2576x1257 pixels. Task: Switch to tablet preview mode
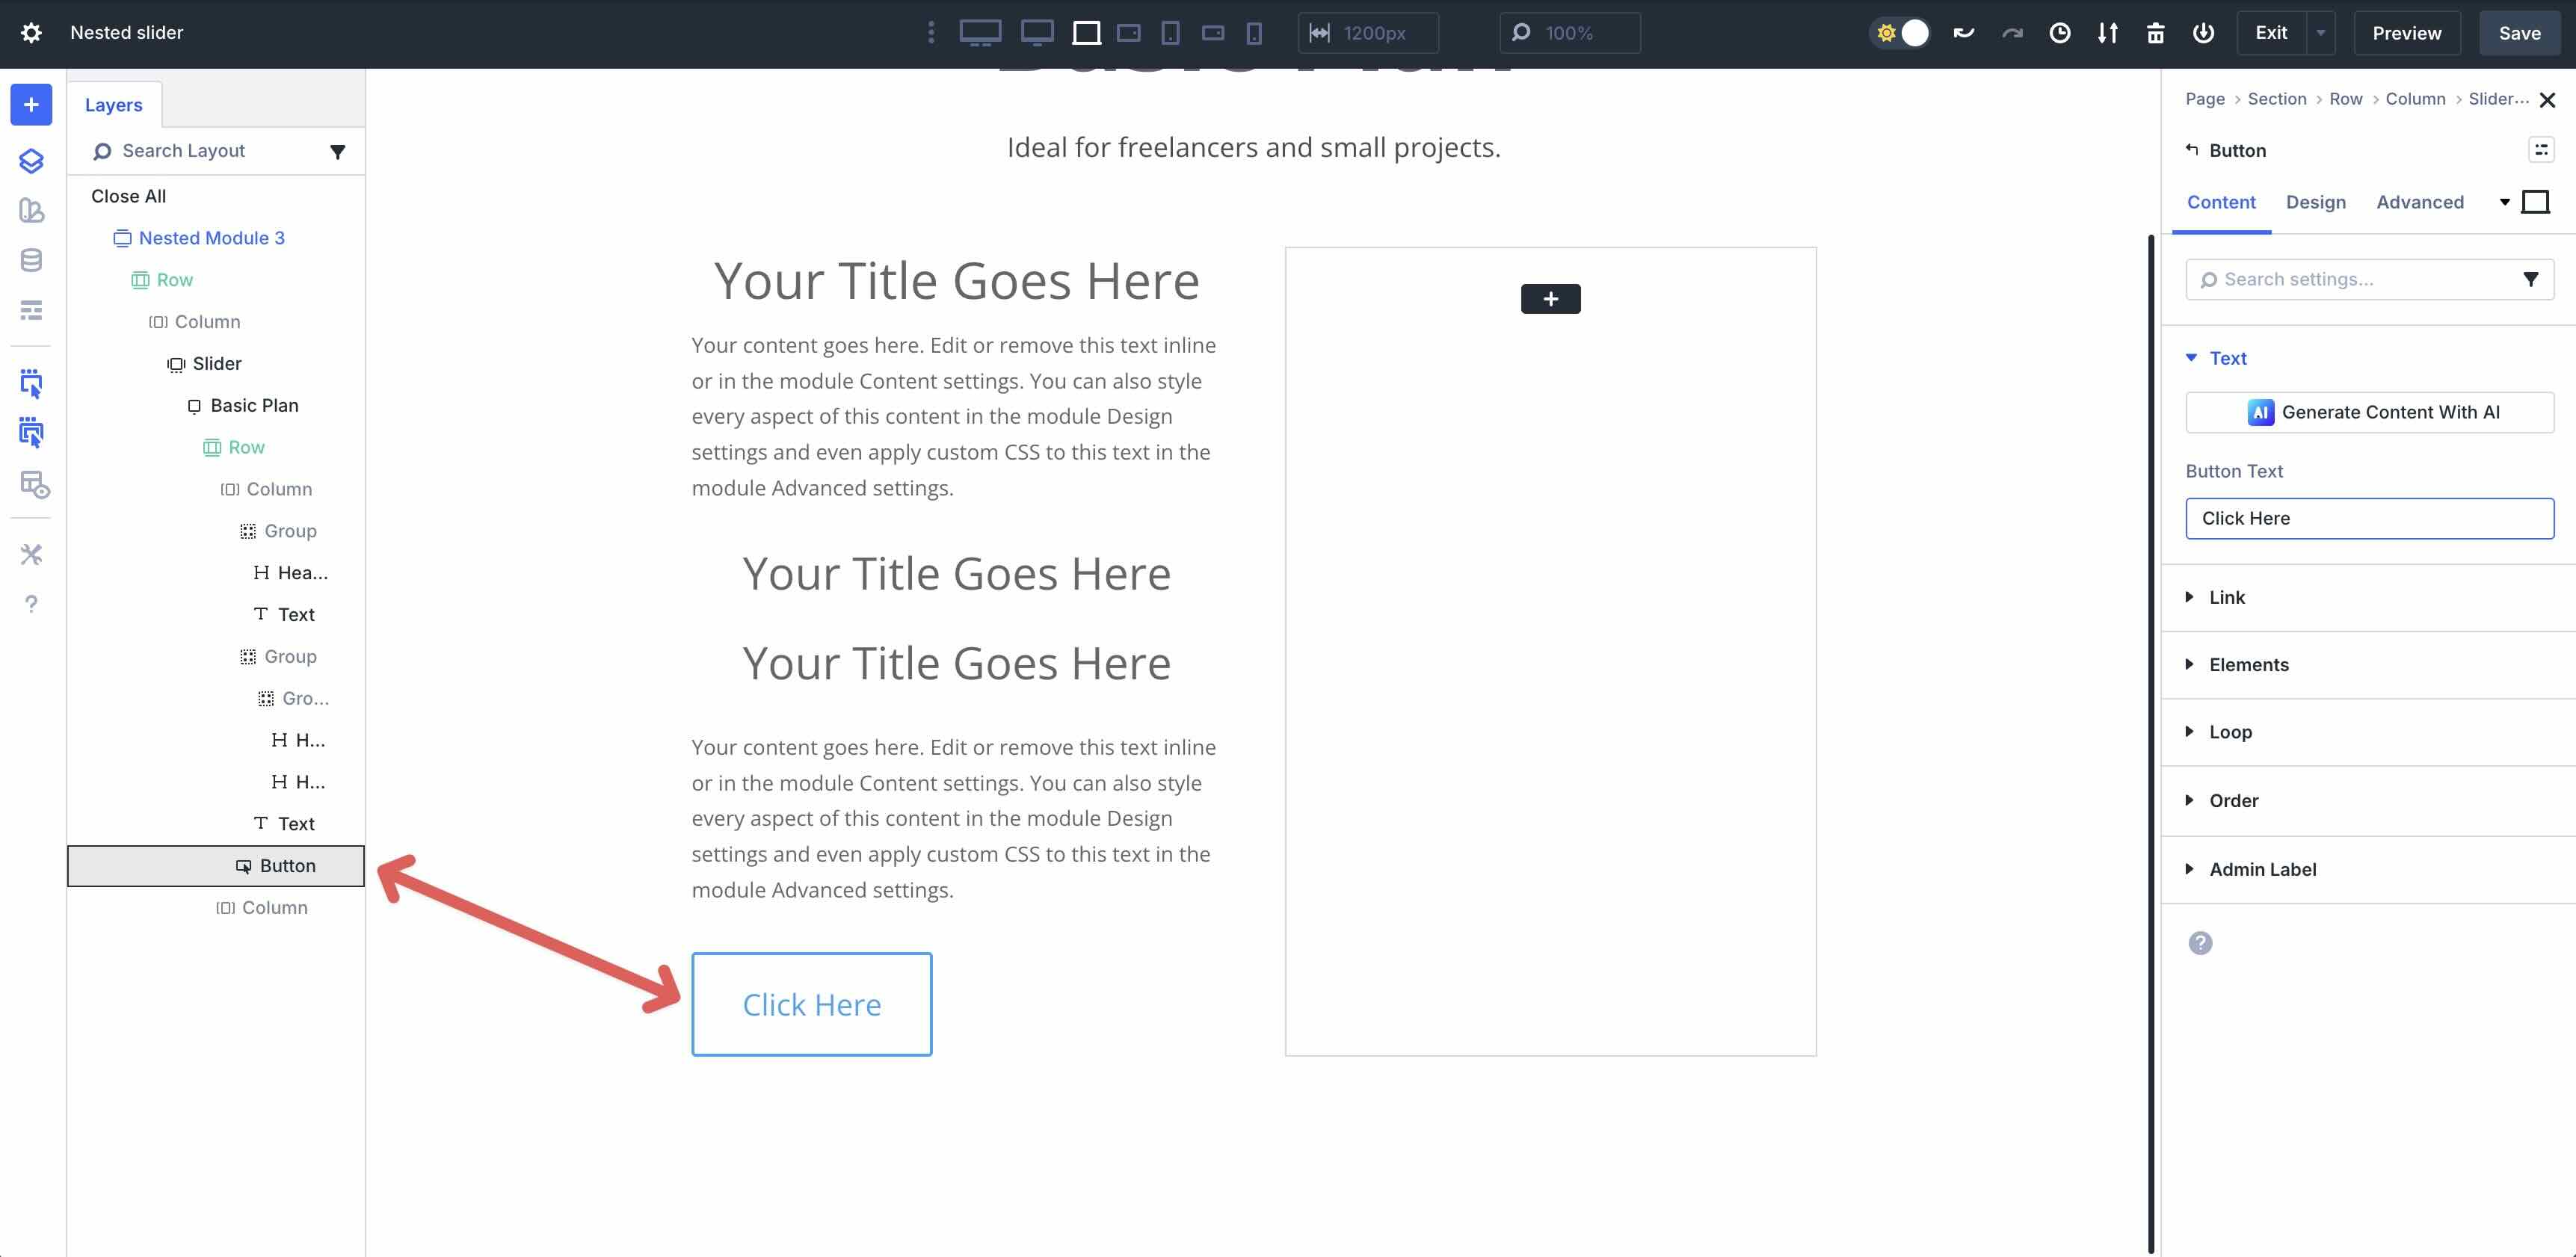click(x=1170, y=32)
